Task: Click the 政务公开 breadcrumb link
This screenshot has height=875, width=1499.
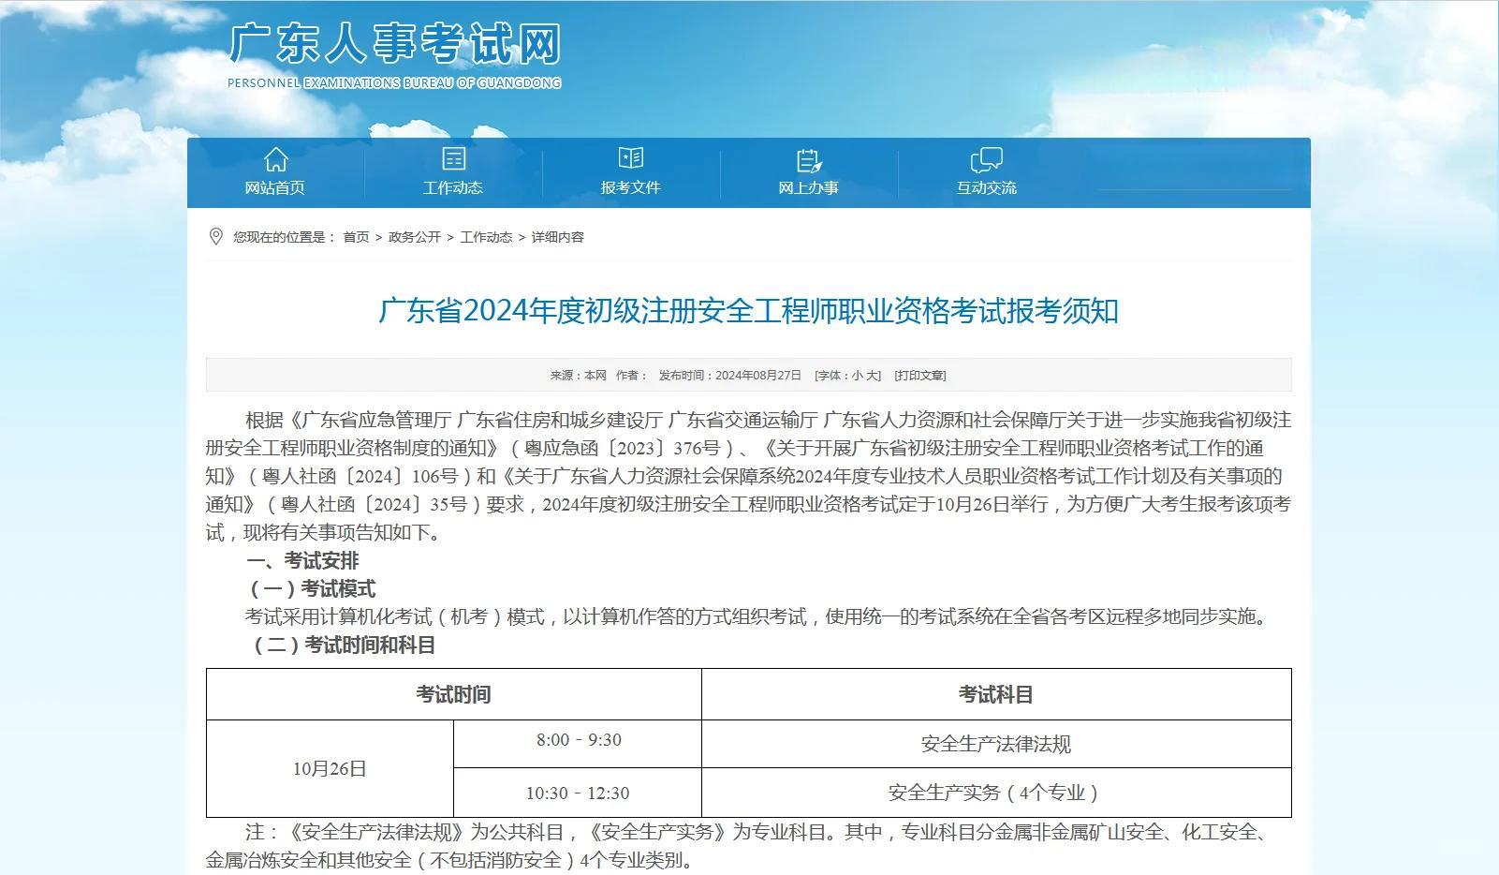Action: pyautogui.click(x=414, y=237)
